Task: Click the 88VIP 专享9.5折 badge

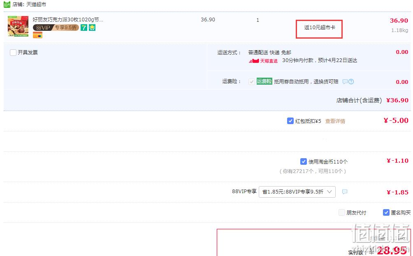Action: pos(56,28)
